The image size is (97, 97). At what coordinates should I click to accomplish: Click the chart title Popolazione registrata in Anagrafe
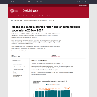coord(50,82)
